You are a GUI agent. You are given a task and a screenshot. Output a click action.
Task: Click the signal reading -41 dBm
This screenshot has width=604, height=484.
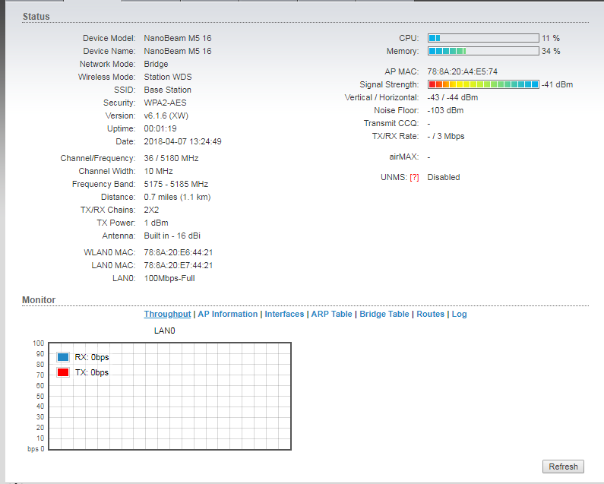click(x=558, y=84)
